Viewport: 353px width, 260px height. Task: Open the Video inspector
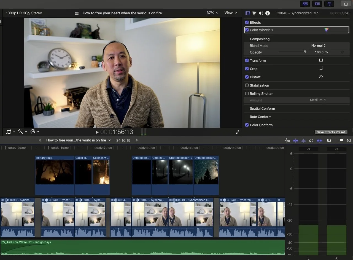247,13
